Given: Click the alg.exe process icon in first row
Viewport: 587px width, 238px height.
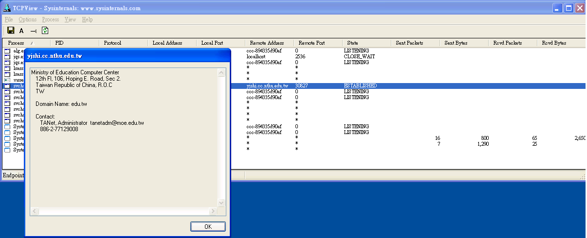Looking at the screenshot, I should click(7, 51).
